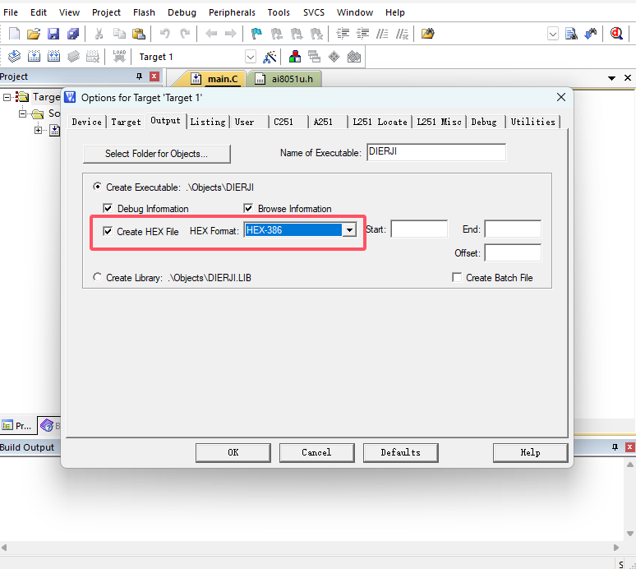Click the Name of Executable input field
Screen dimensions: 636x569
point(436,152)
